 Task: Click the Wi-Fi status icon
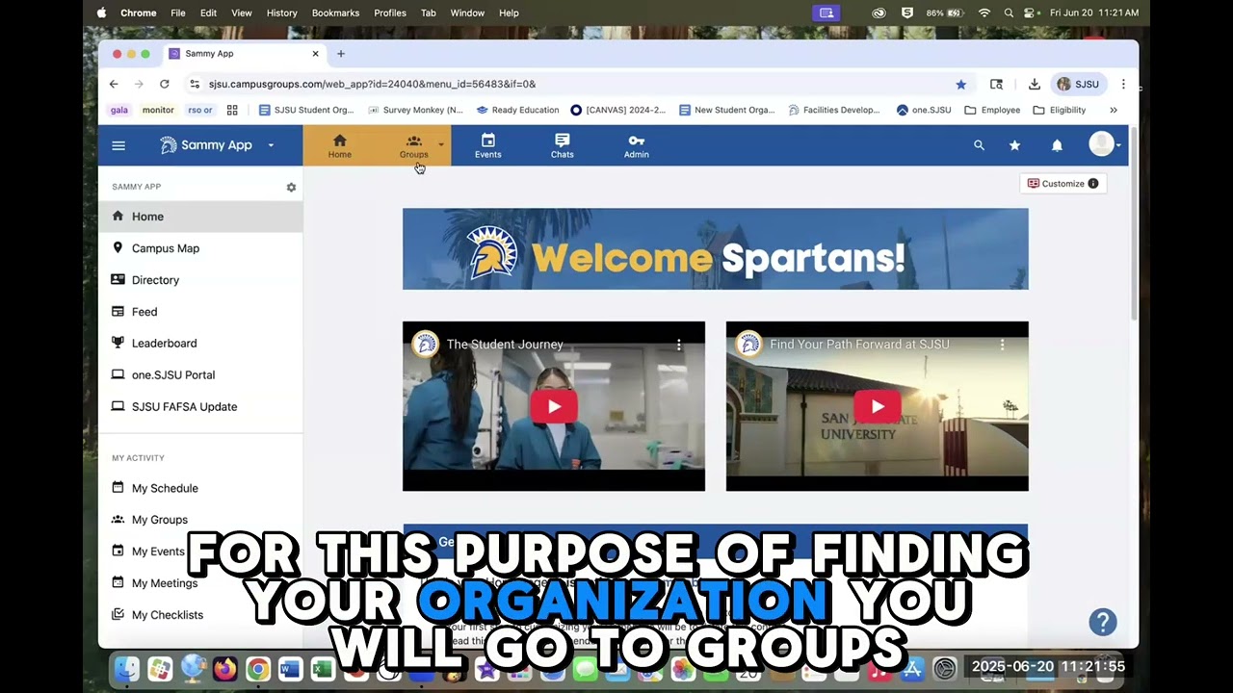click(x=984, y=13)
